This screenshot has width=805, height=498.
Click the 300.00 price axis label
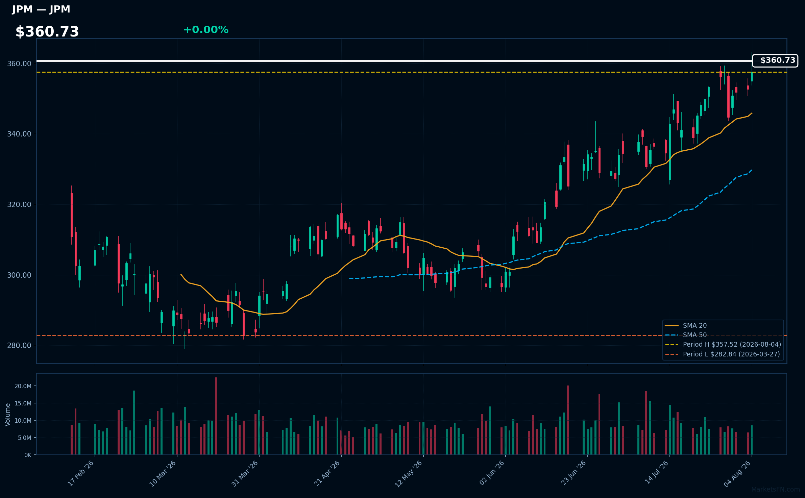click(x=19, y=275)
